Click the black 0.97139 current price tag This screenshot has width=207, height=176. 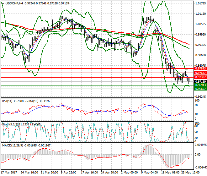click(197, 81)
